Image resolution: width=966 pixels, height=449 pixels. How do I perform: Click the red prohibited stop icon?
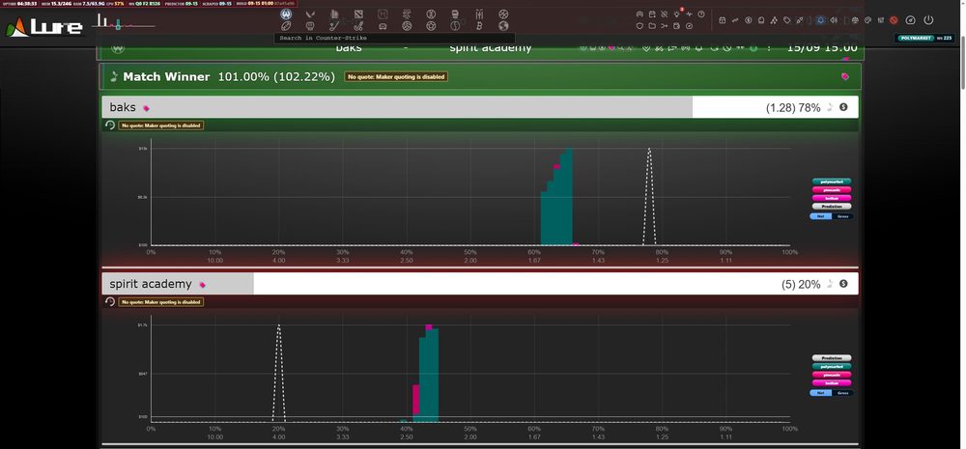[894, 20]
